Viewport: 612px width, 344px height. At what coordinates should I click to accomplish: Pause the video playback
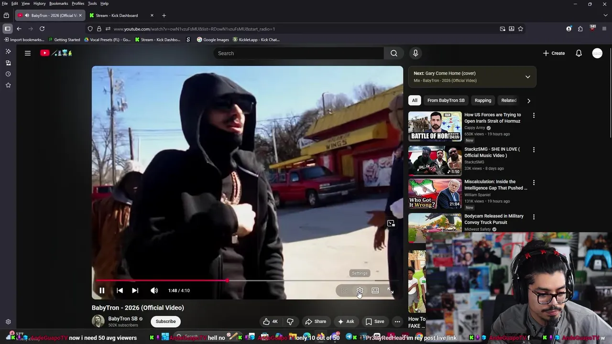click(102, 290)
